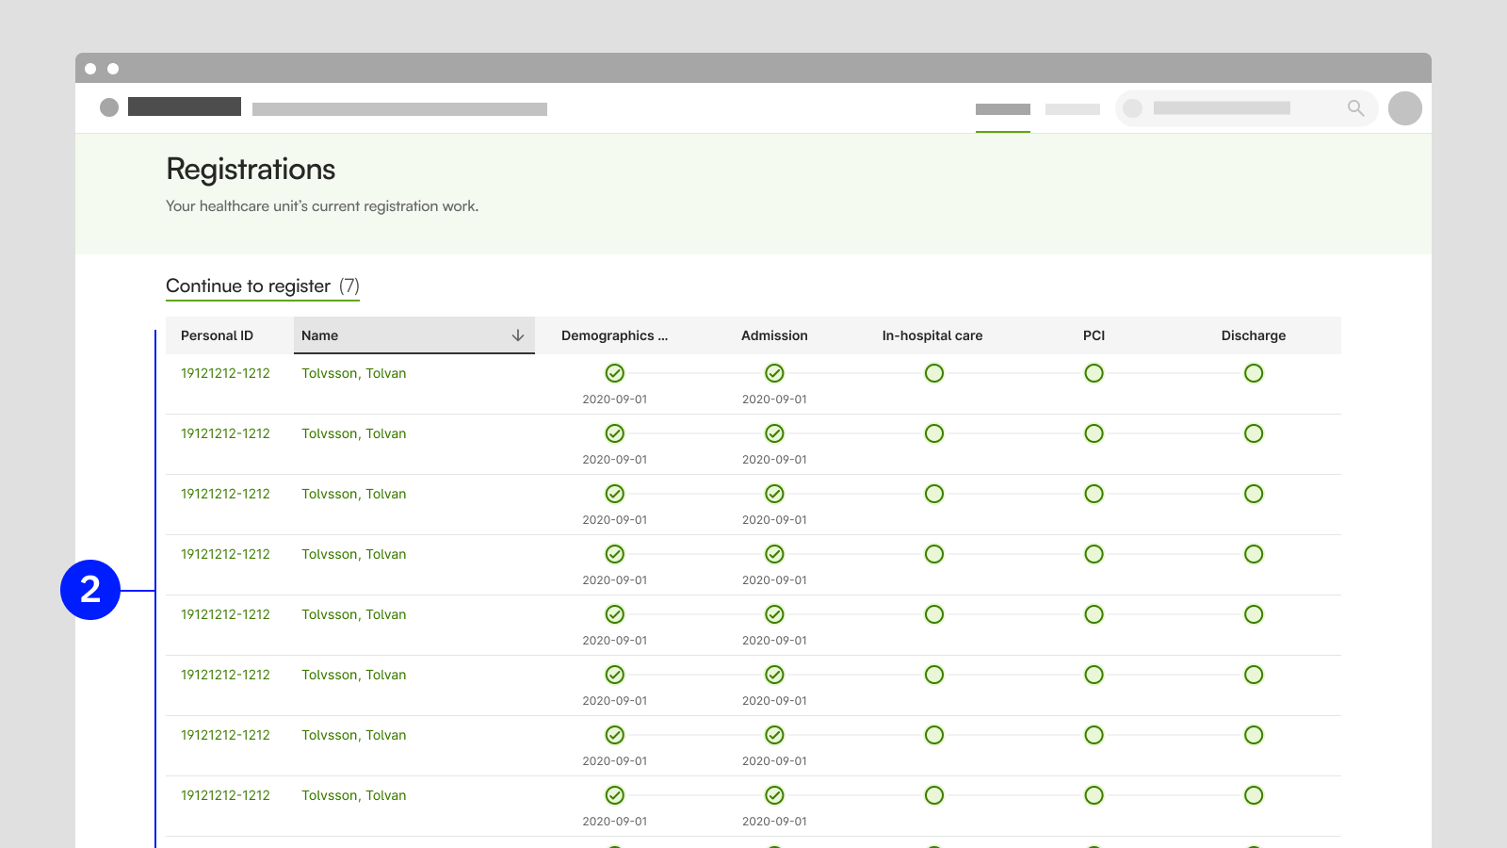The width and height of the screenshot is (1507, 848).
Task: Click Demographics checkmark icon in fourth row
Action: pos(615,554)
